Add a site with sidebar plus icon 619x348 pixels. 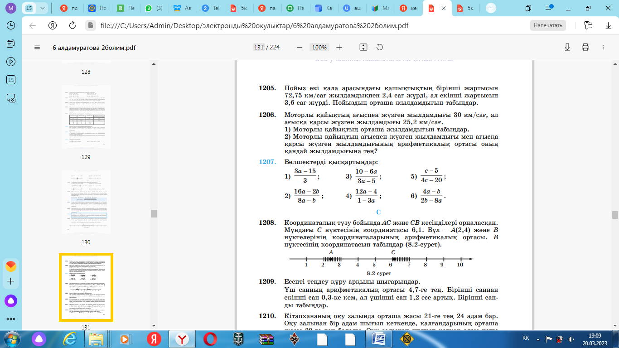click(x=11, y=281)
